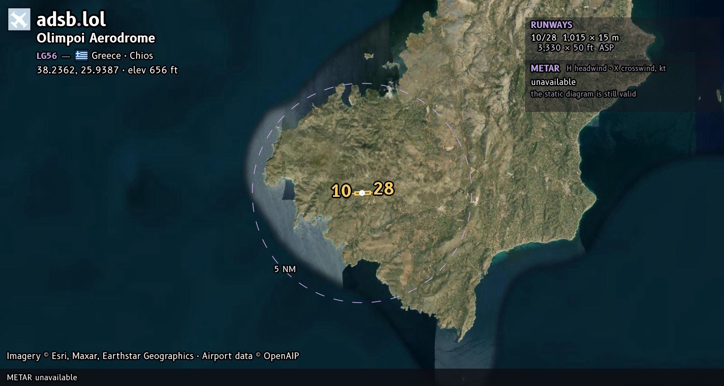Screen dimensions: 724x386
Task: Click the runway 10 end label
Action: coord(341,192)
